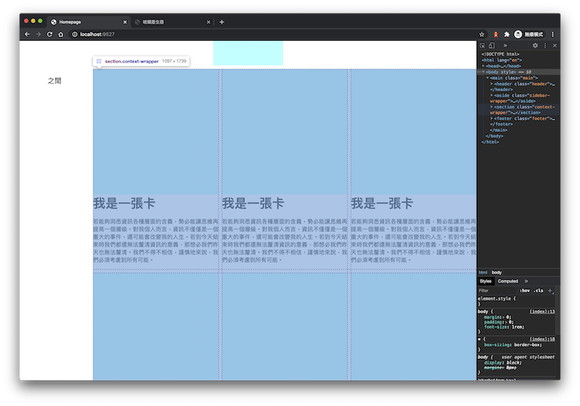The height and width of the screenshot is (406, 580).
Task: Select html in the breadcrumb bar
Action: tap(483, 273)
